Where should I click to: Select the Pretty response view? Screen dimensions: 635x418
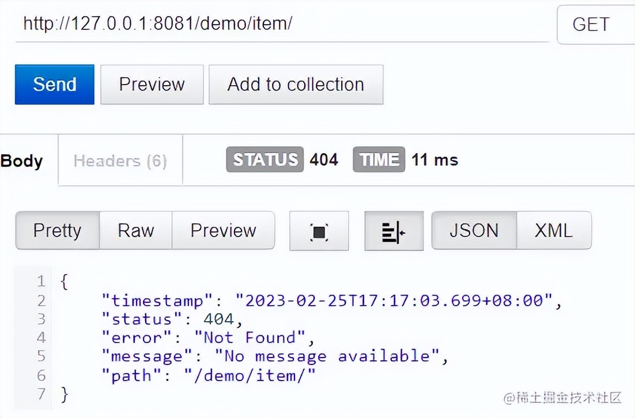pyautogui.click(x=58, y=231)
